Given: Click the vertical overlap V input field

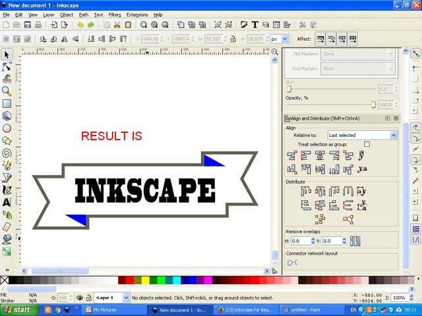Looking at the screenshot, I should click(x=332, y=241).
